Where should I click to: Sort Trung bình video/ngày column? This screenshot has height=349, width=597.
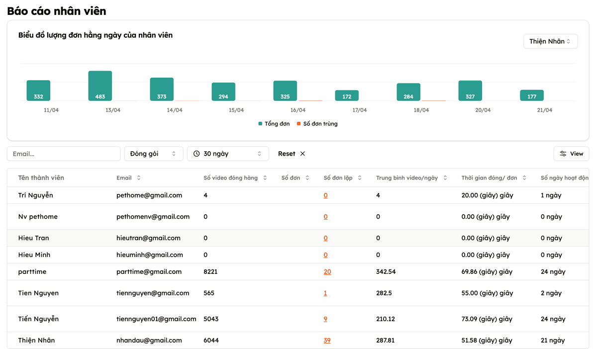pos(445,178)
